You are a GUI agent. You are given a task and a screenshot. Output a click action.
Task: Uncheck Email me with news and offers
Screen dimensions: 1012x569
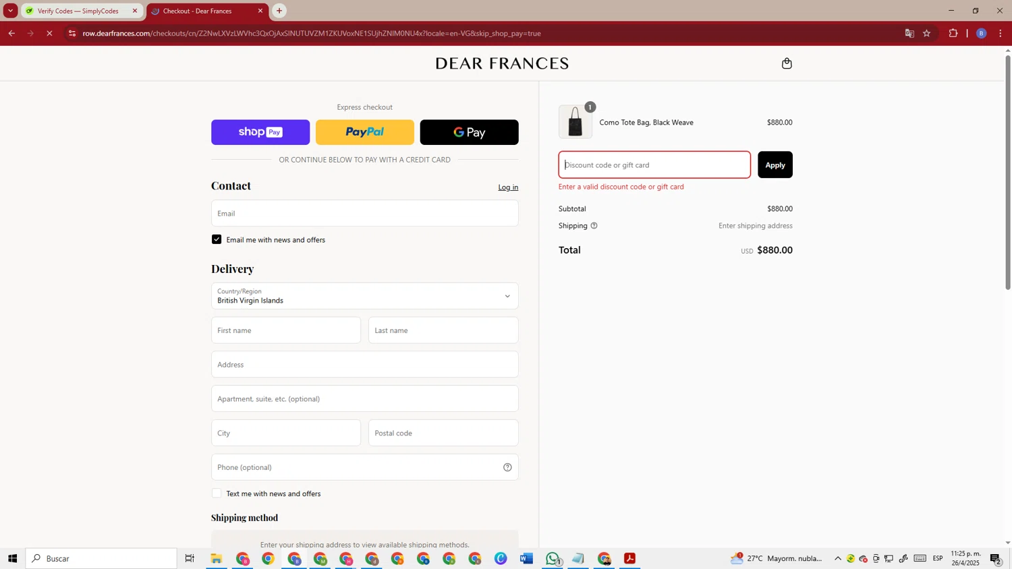point(217,239)
